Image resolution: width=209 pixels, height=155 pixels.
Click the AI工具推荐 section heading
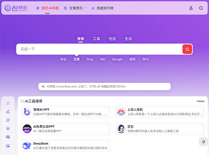[33, 101]
